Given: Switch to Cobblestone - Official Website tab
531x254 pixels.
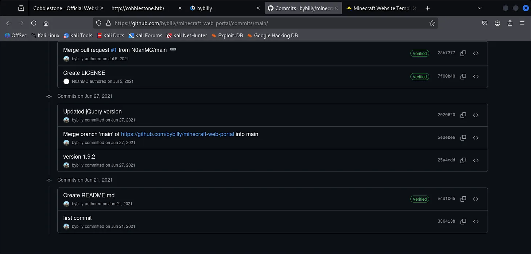Looking at the screenshot, I should (66, 8).
